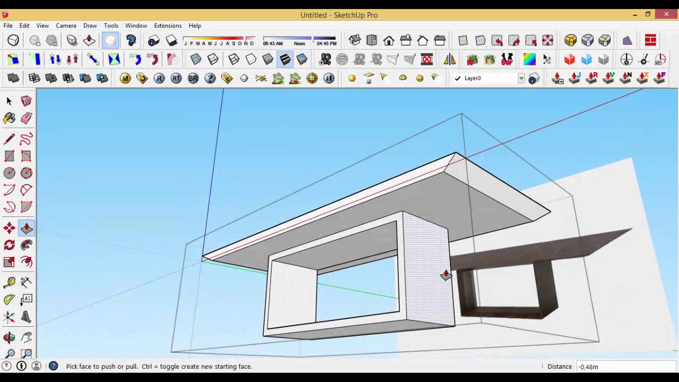
Task: Toggle Shaded With Textures style
Action: click(x=285, y=59)
